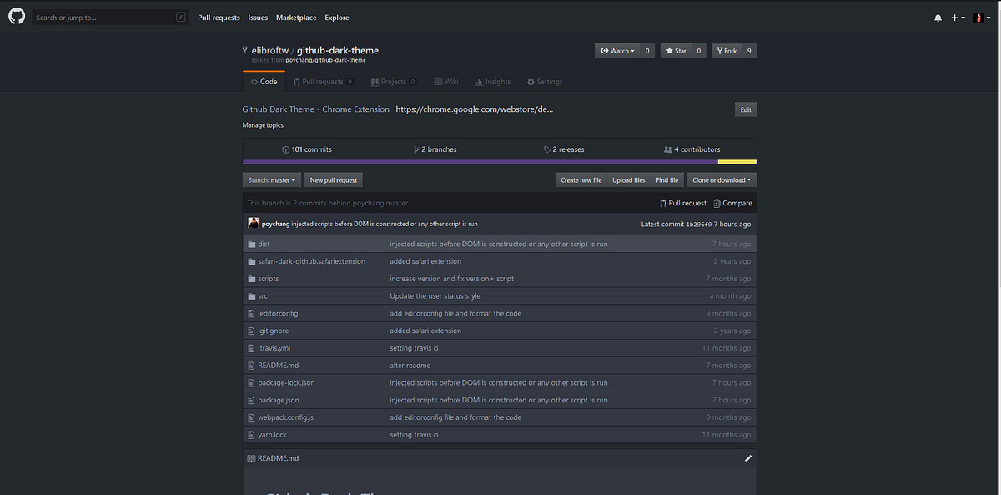Open the user avatar menu

coord(982,18)
